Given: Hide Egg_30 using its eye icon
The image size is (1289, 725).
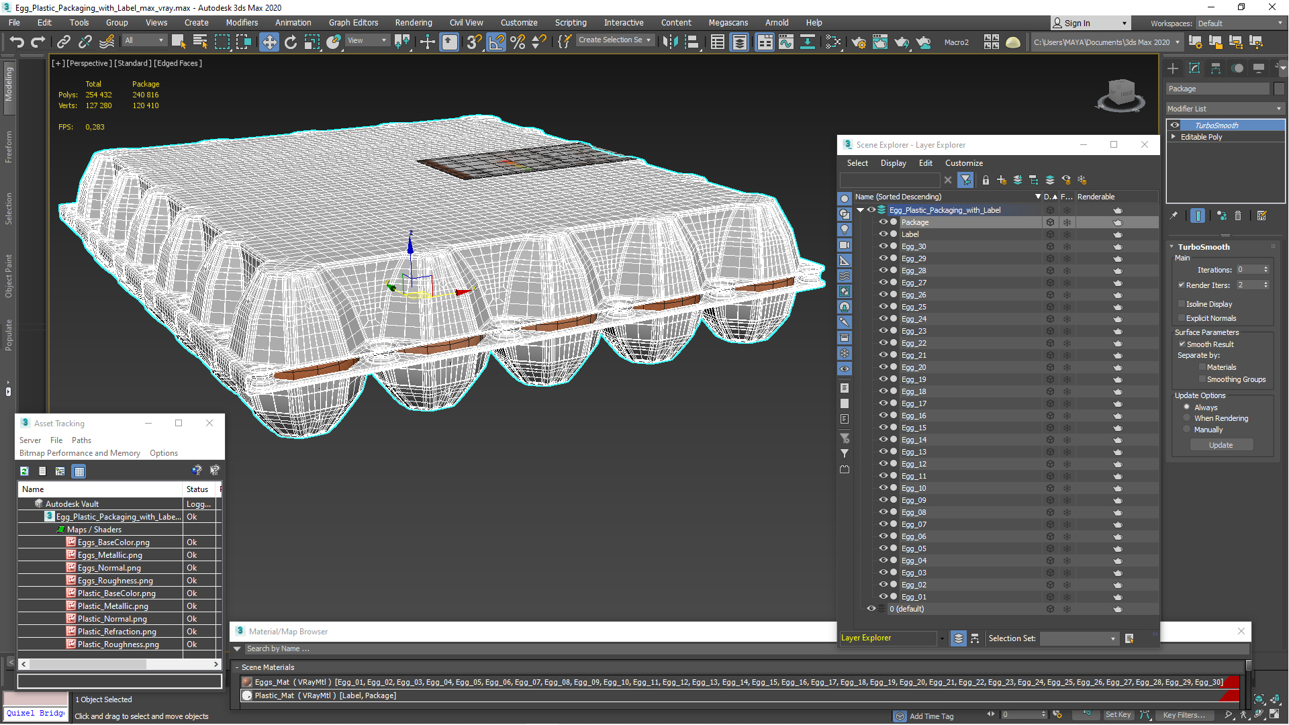Looking at the screenshot, I should 884,246.
